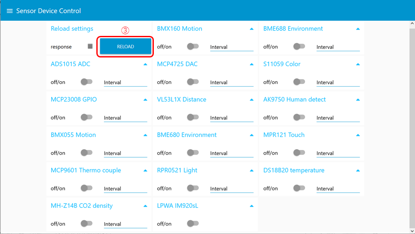This screenshot has width=415, height=234.
Task: Collapse the MH-Z14B CO2 density arrow
Action: 145,206
